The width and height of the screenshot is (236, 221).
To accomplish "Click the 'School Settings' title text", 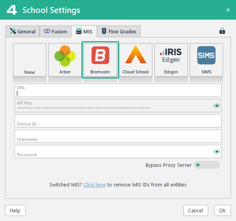I will (x=51, y=10).
